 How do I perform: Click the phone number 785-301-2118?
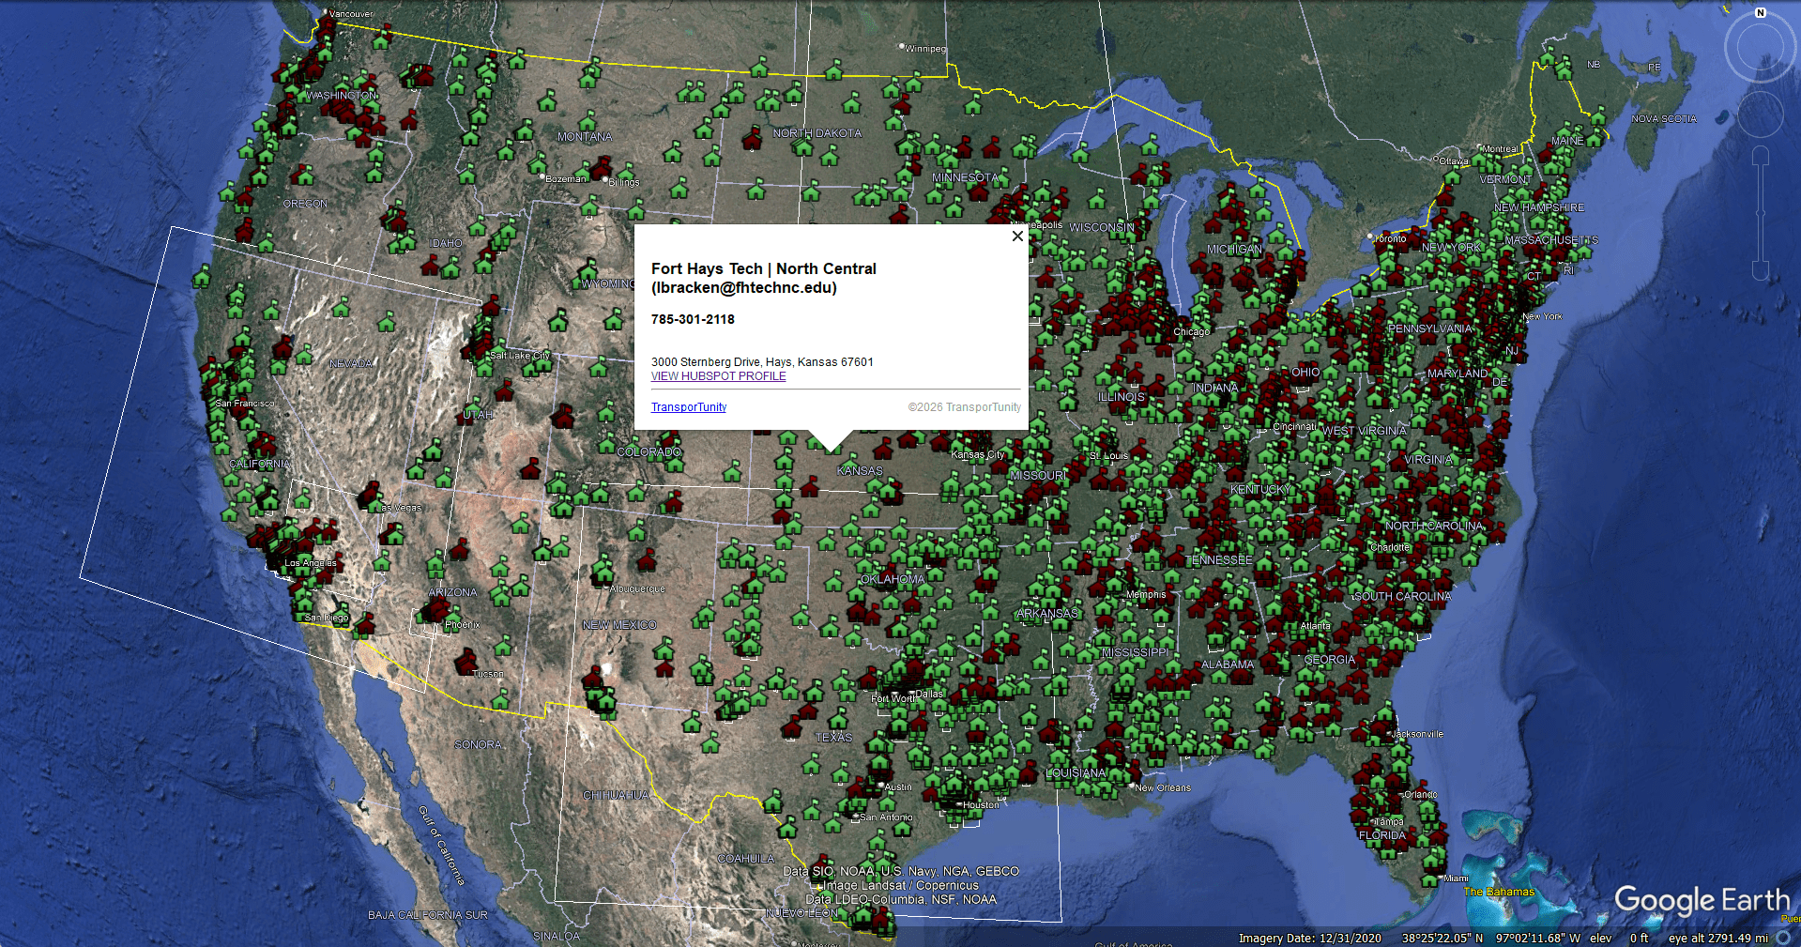click(693, 319)
